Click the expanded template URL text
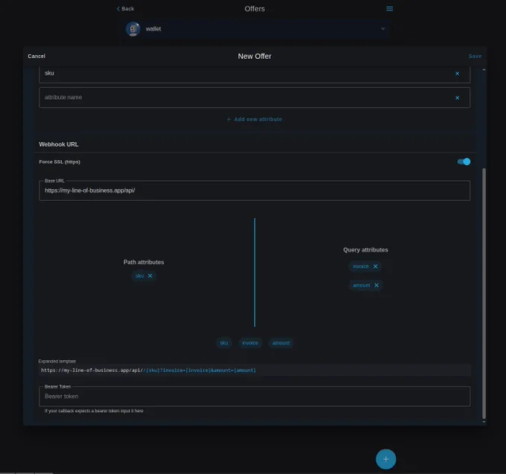 pos(148,371)
